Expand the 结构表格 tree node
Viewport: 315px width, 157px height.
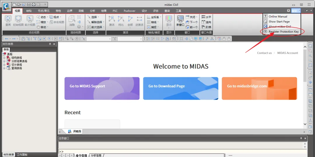pyautogui.click(x=4, y=58)
